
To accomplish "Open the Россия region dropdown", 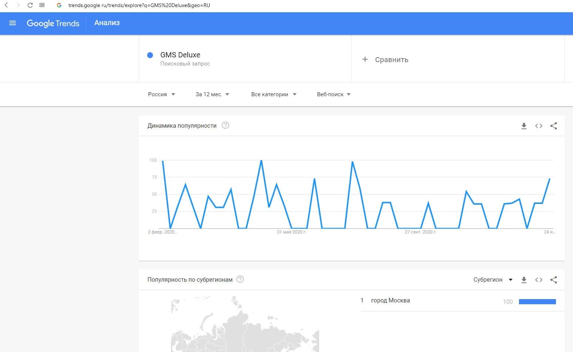I will point(162,94).
